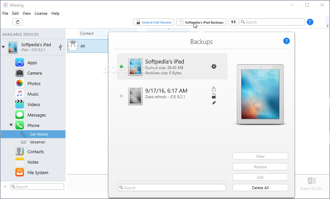
Task: Open the File System icon
Action: 20,172
